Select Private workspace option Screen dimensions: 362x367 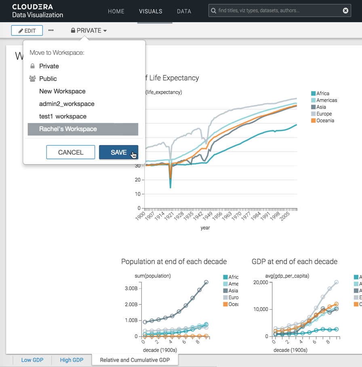coord(49,66)
